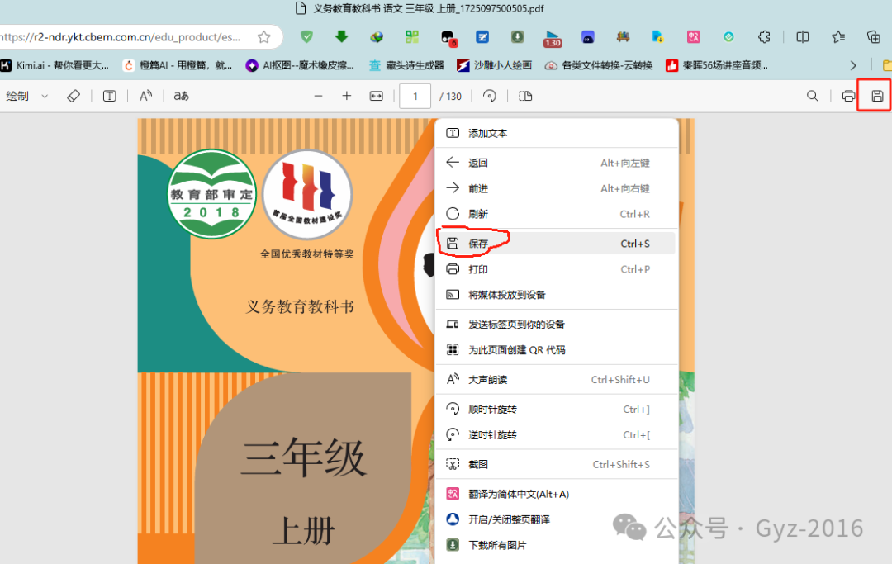This screenshot has width=892, height=564.
Task: Select the add text tool
Action: [x=108, y=95]
